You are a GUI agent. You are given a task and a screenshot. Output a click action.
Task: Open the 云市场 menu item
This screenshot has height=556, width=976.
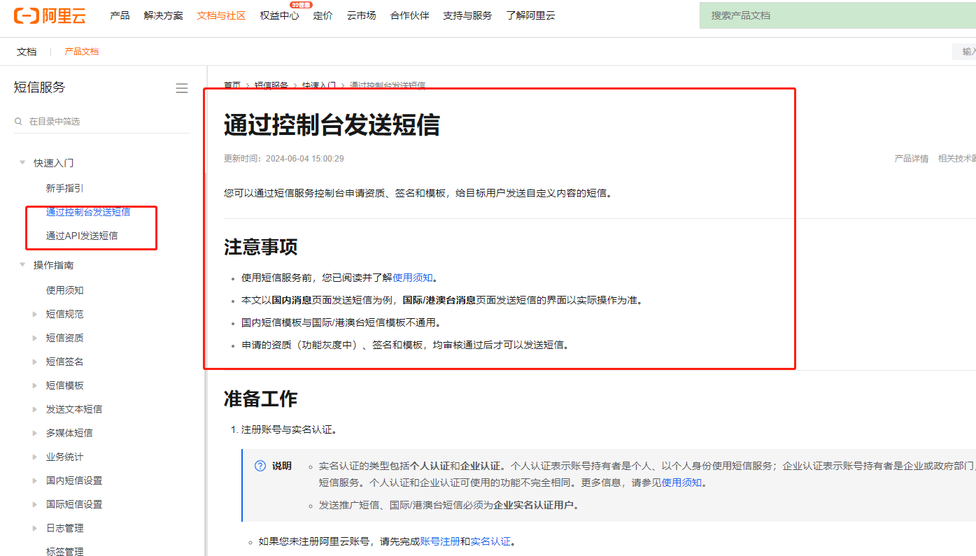click(362, 15)
